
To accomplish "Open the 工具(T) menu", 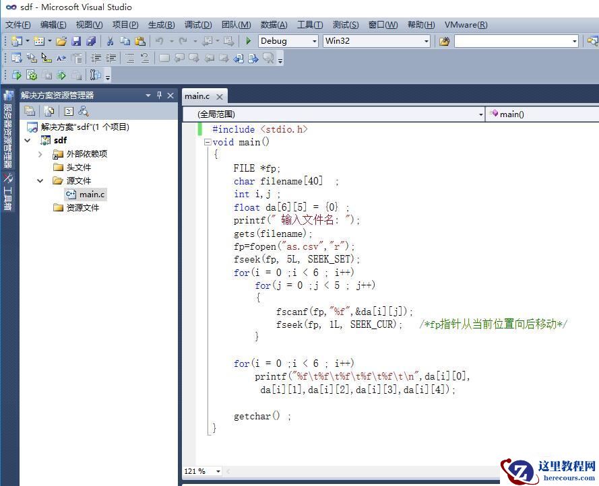I will tap(310, 25).
